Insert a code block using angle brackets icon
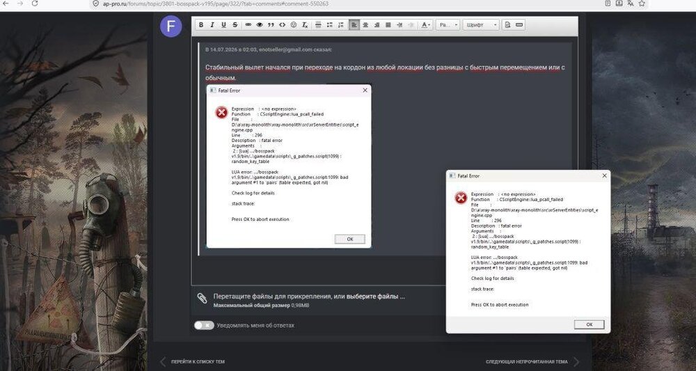The width and height of the screenshot is (696, 371). [283, 25]
